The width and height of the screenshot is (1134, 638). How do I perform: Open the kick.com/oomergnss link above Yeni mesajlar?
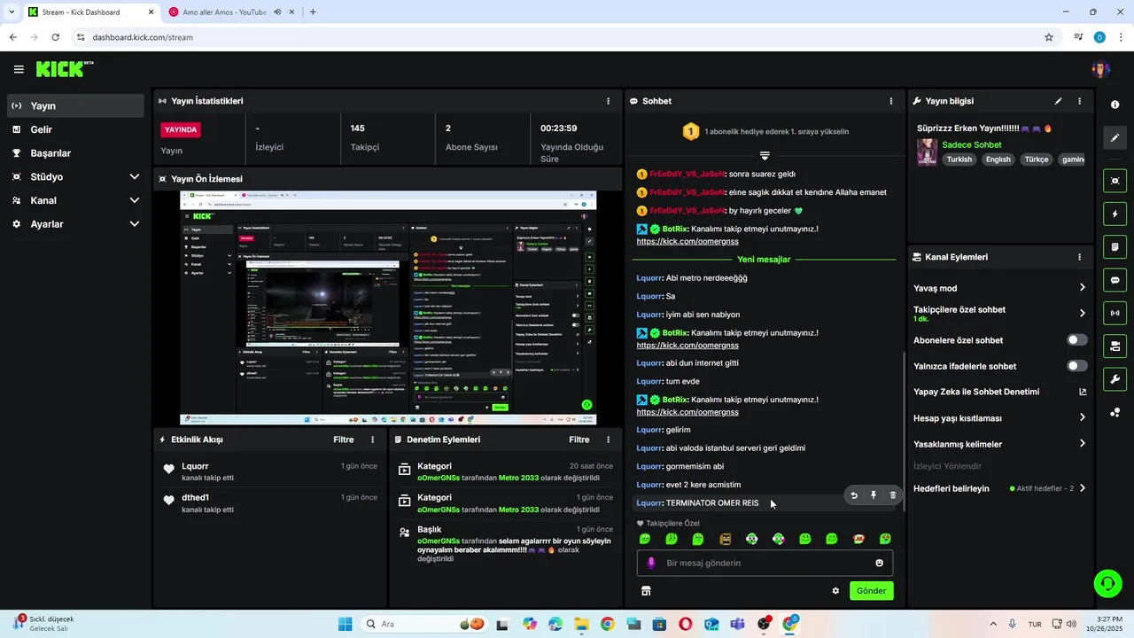coord(687,241)
